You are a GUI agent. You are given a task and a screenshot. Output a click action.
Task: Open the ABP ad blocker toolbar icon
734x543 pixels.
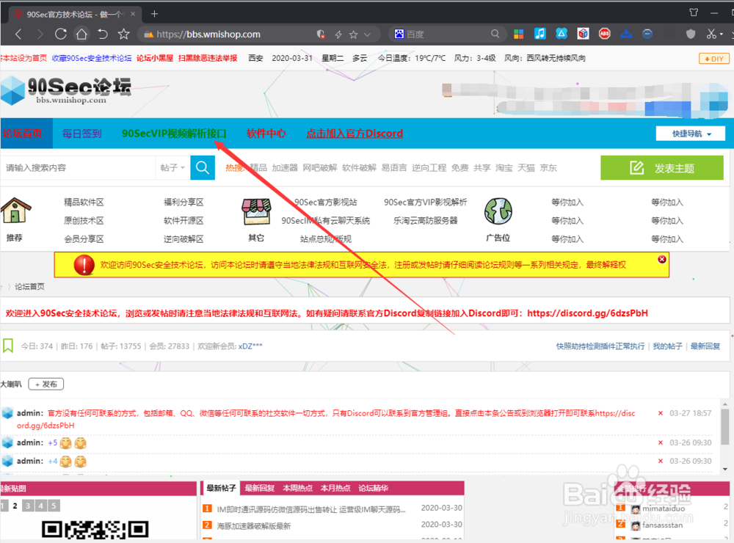tap(604, 34)
